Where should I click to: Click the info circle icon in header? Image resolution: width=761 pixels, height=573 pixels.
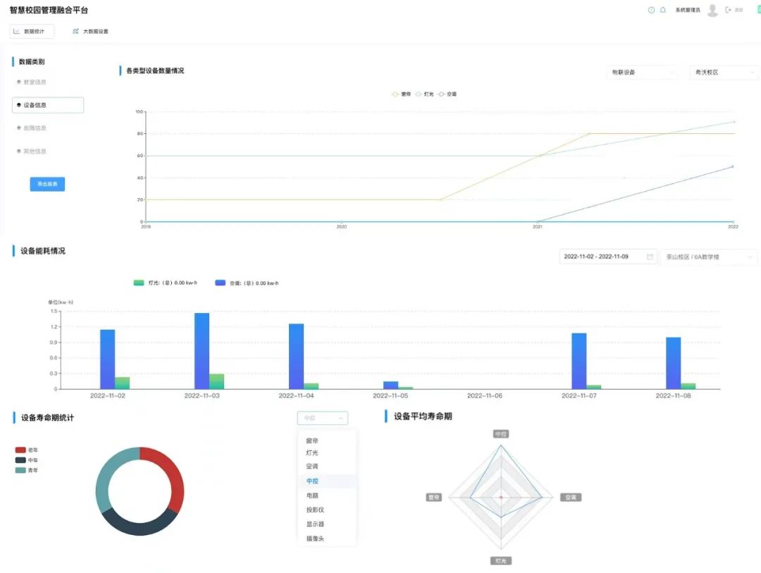click(651, 10)
